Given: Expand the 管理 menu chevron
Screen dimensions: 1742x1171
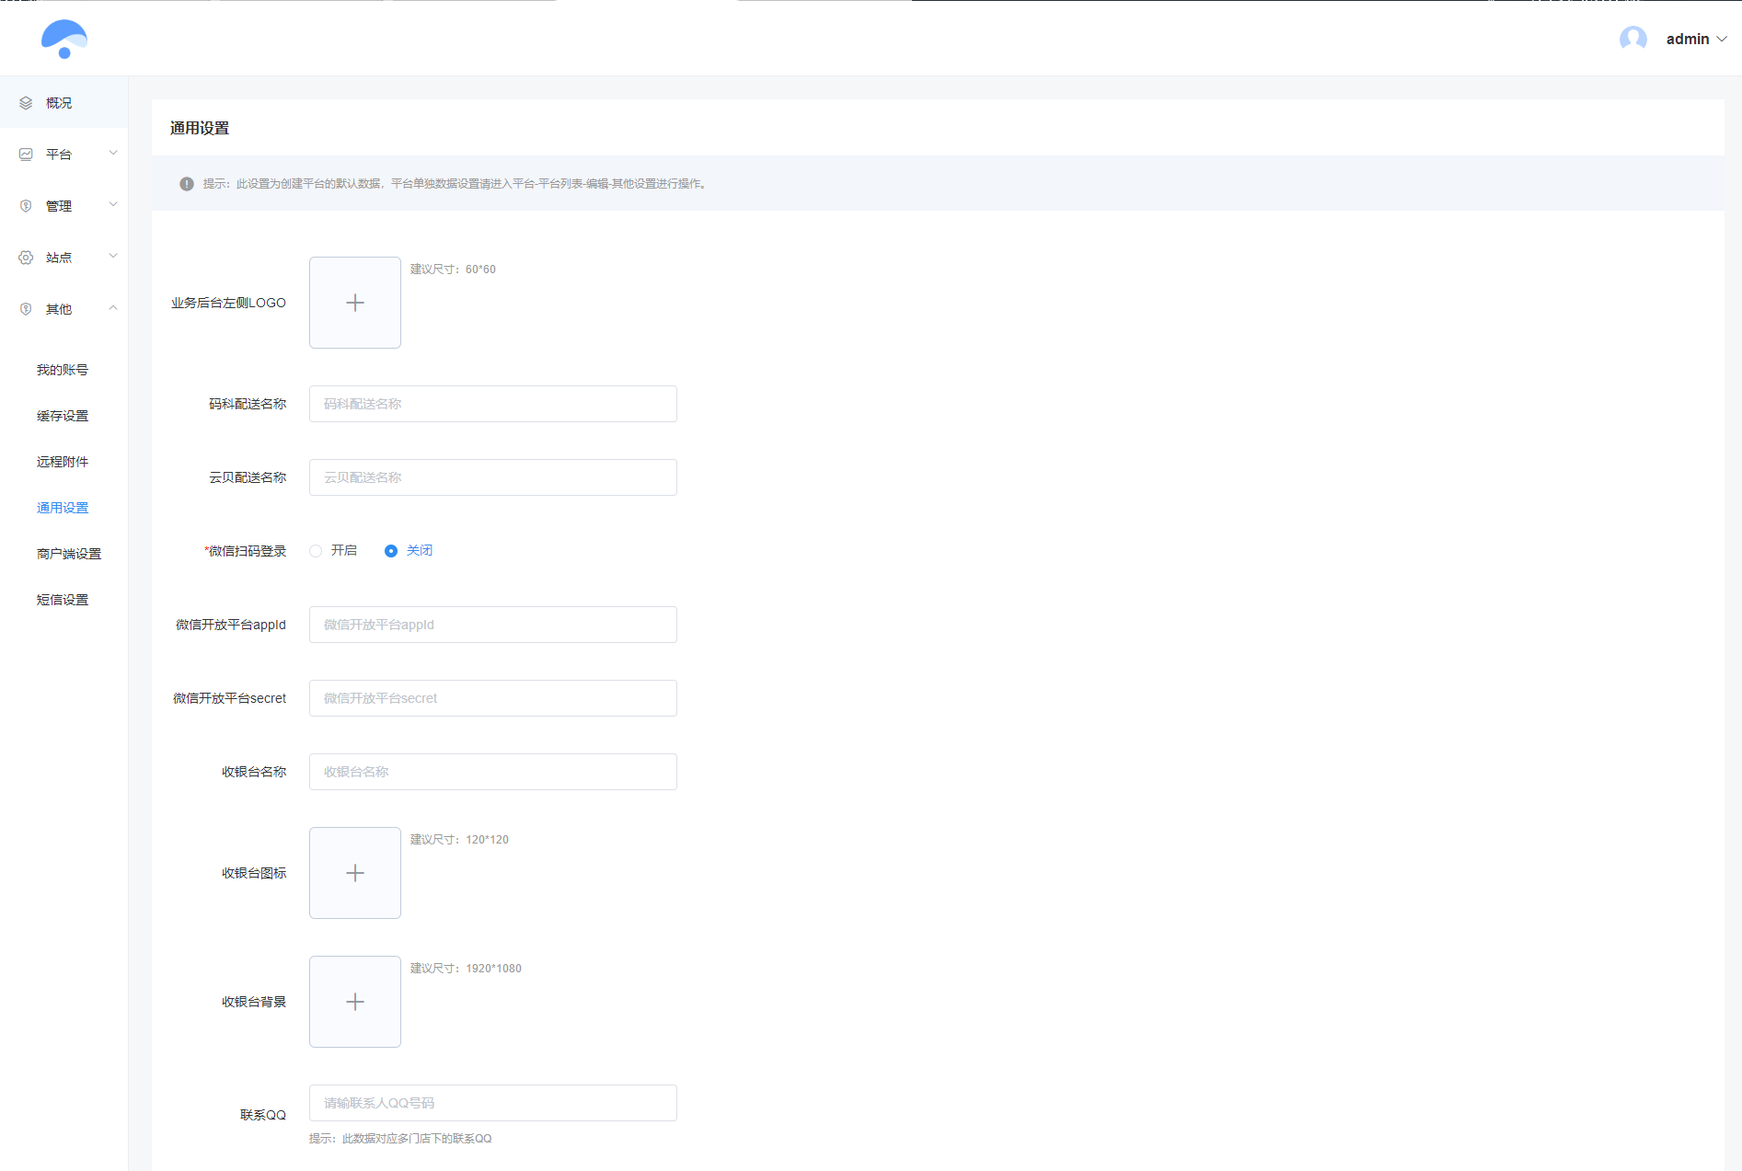Looking at the screenshot, I should pyautogui.click(x=113, y=205).
